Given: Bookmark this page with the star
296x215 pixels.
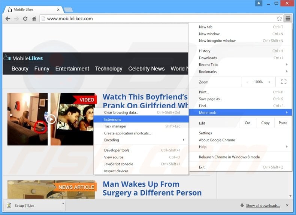Looking at the screenshot, I should pyautogui.click(x=279, y=18).
